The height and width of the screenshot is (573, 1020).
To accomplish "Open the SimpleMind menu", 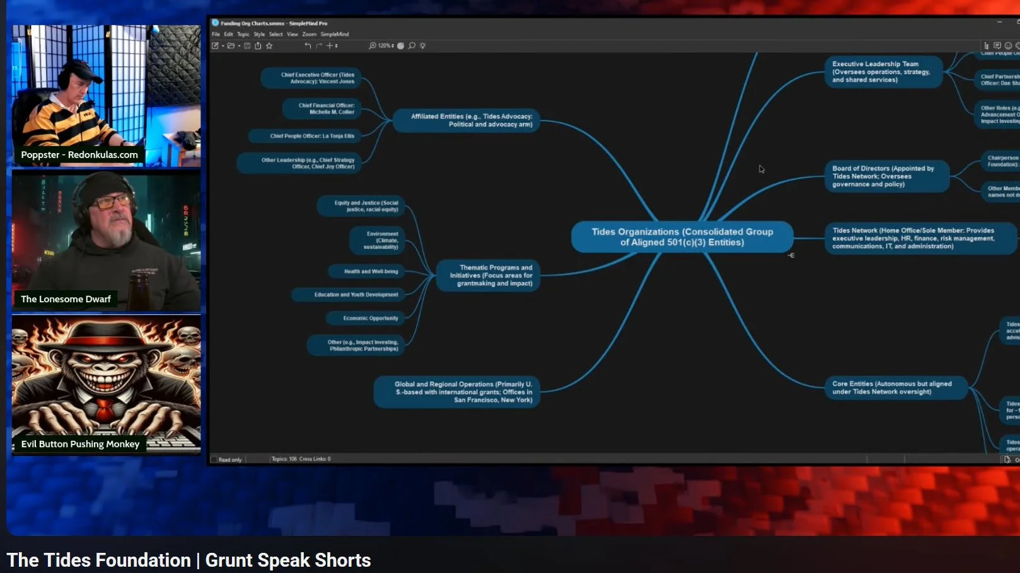I will click(335, 34).
